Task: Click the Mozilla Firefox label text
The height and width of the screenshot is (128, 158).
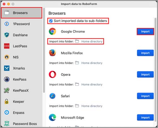Action: tap(72, 53)
